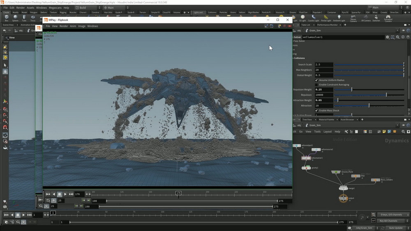Open MPlay Image menu
The height and width of the screenshot is (231, 411).
[x=82, y=26]
